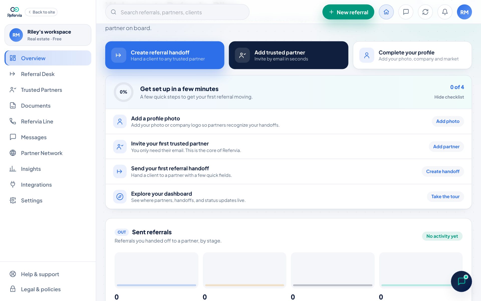Open the floating chat widget

(461, 281)
